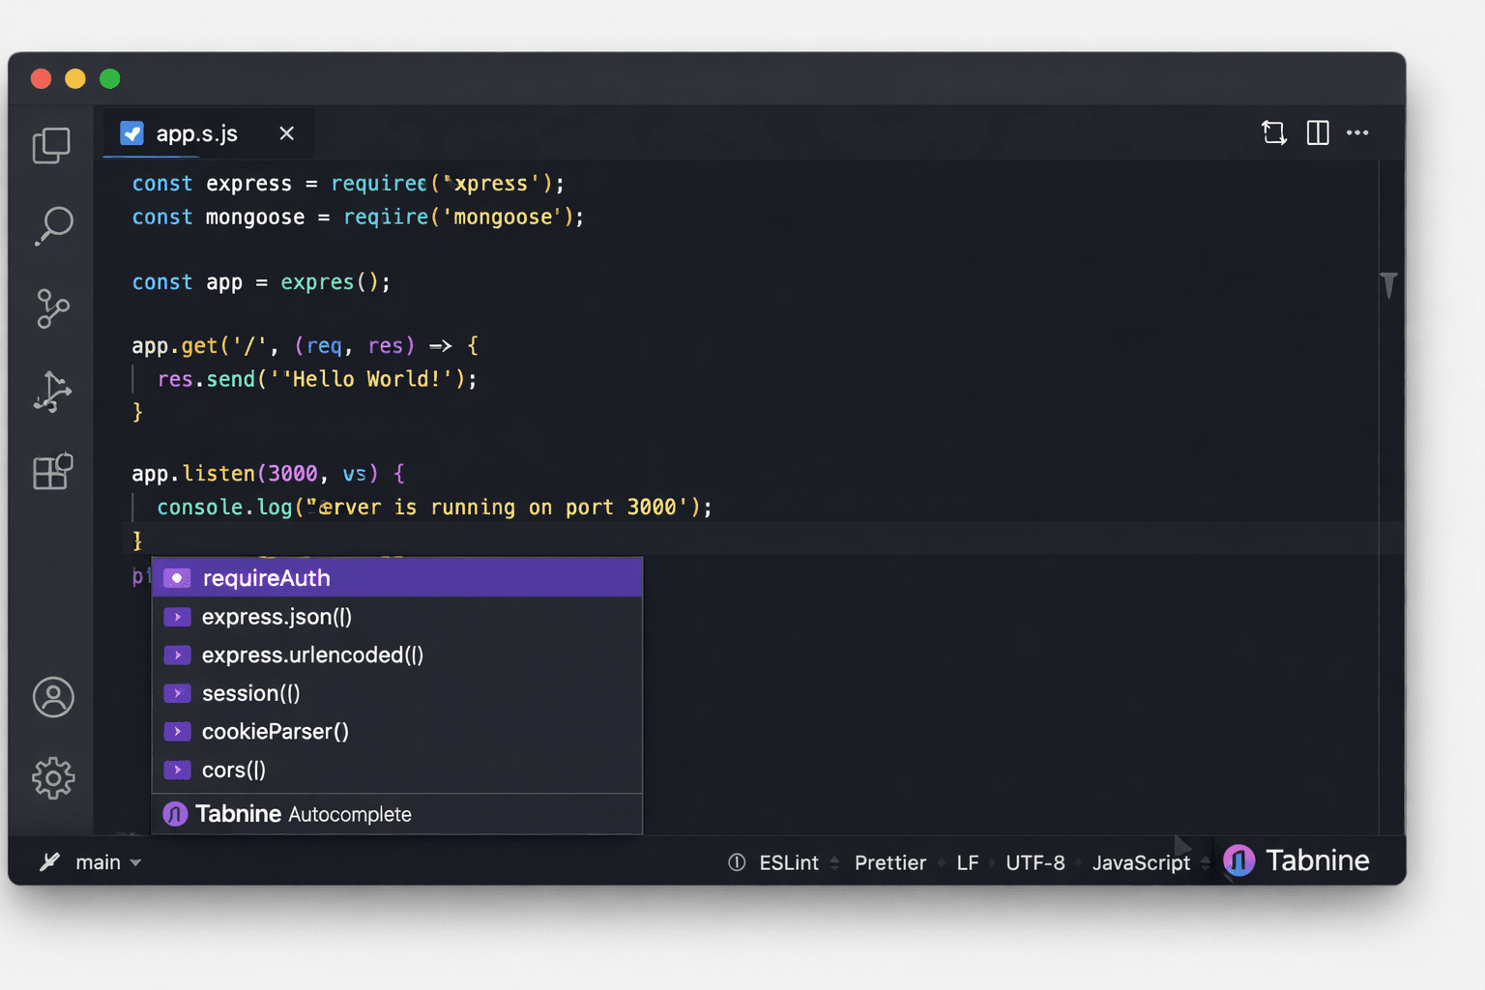The height and width of the screenshot is (990, 1485).
Task: Open the main branch selector
Action: (108, 862)
